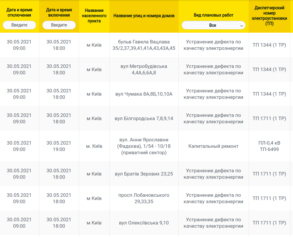This screenshot has height=237, width=293.
Task: Click the "Название улиц и номера домов" header
Action: point(144,16)
